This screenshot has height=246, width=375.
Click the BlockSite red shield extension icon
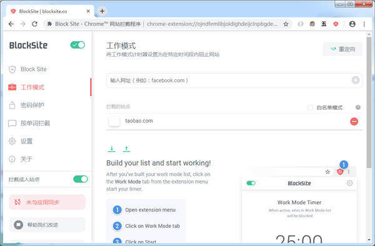pyautogui.click(x=336, y=24)
